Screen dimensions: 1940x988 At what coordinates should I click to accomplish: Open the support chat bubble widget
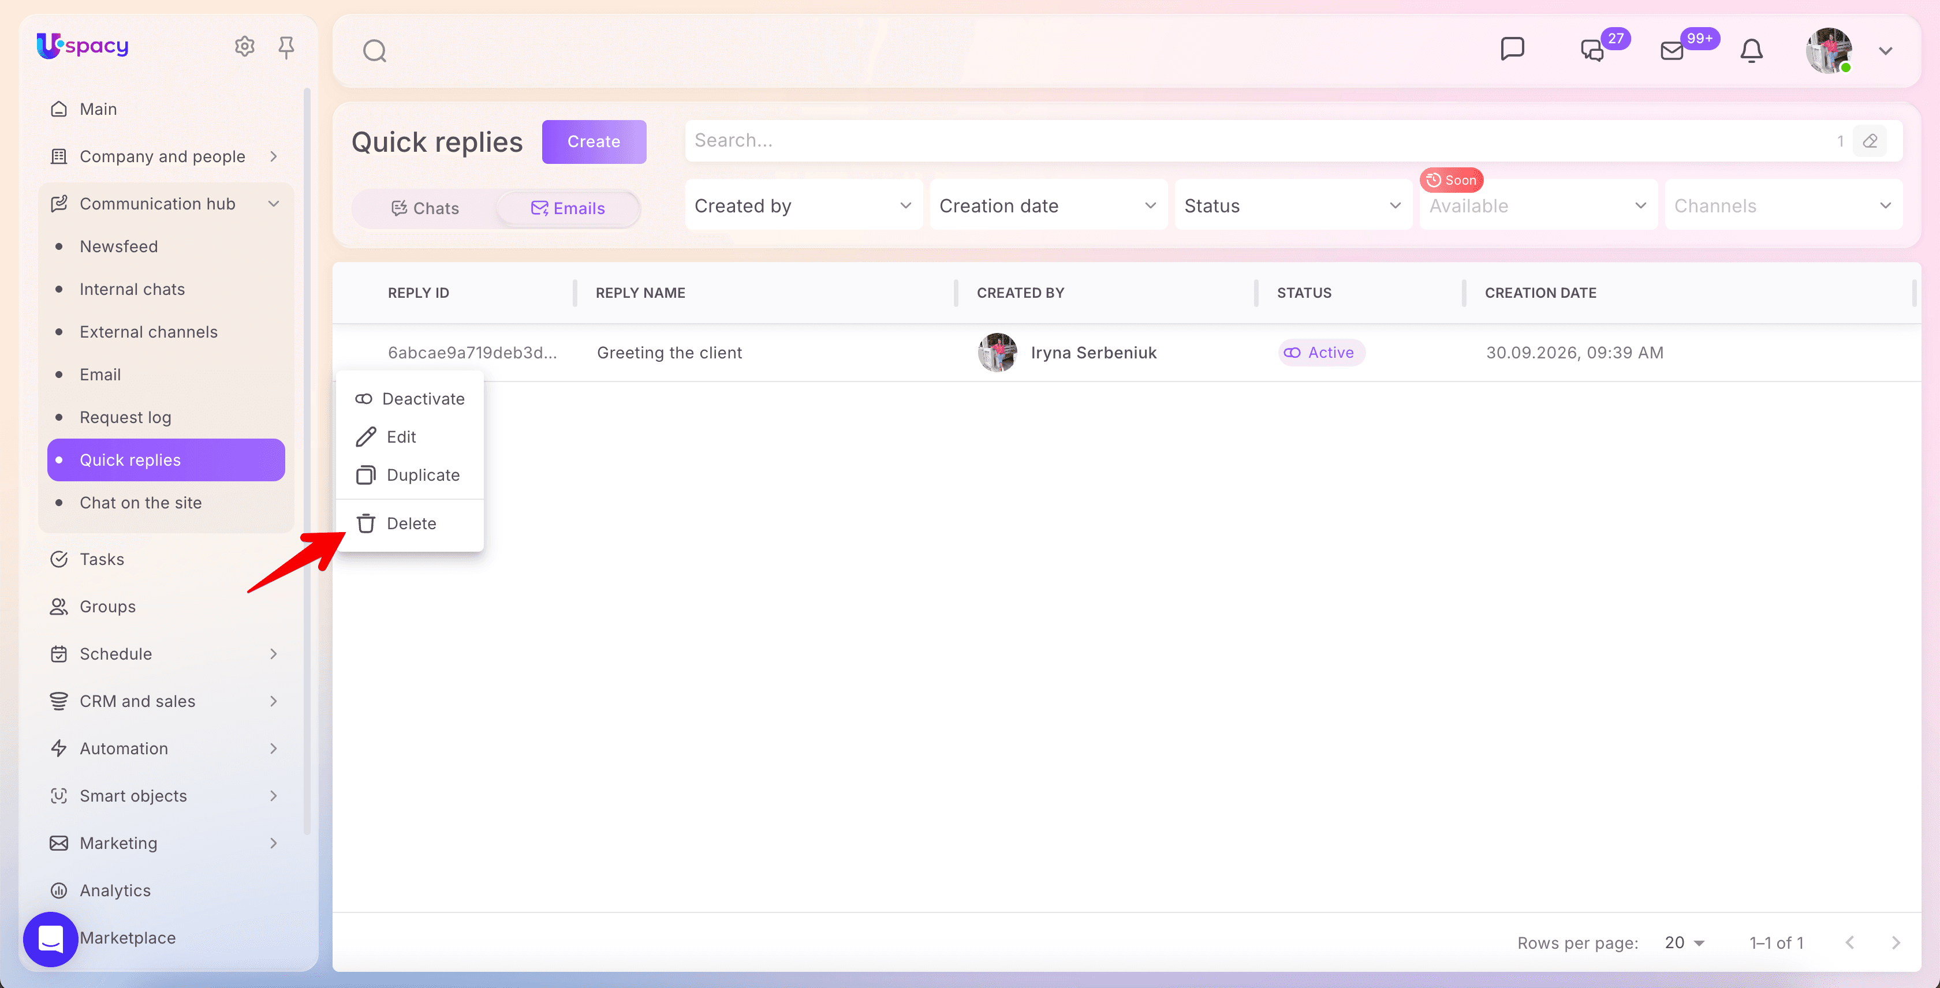pos(50,938)
